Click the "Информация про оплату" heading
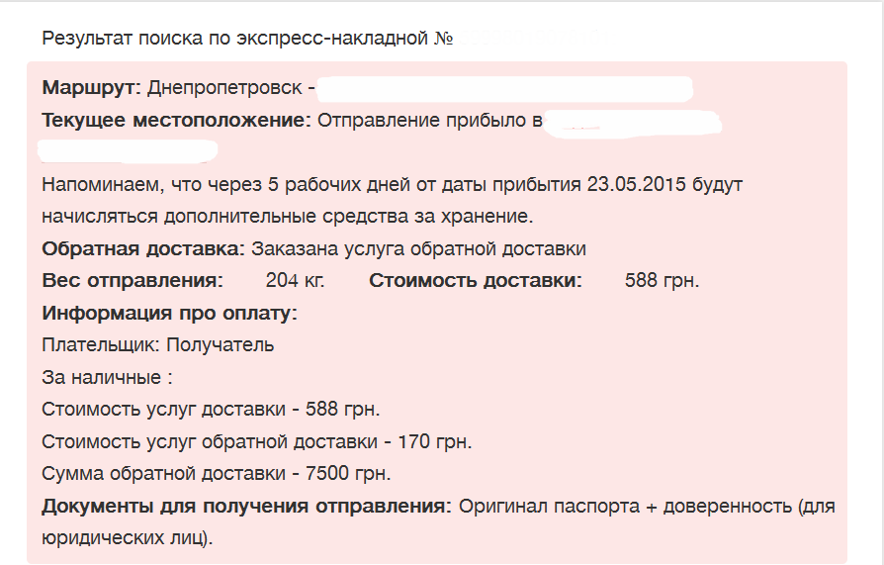884x565 pixels. tap(169, 314)
